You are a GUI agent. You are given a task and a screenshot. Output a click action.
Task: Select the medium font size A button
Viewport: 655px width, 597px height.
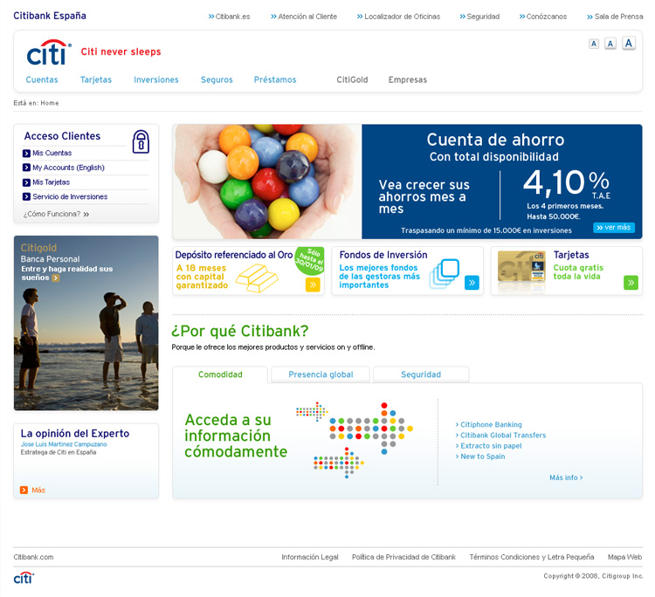pos(610,44)
